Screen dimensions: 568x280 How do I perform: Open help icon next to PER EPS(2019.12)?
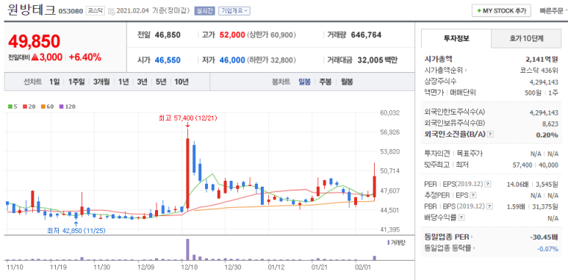coord(488,184)
